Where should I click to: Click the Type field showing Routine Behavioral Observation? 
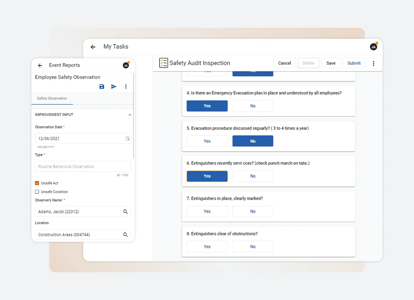coord(83,166)
